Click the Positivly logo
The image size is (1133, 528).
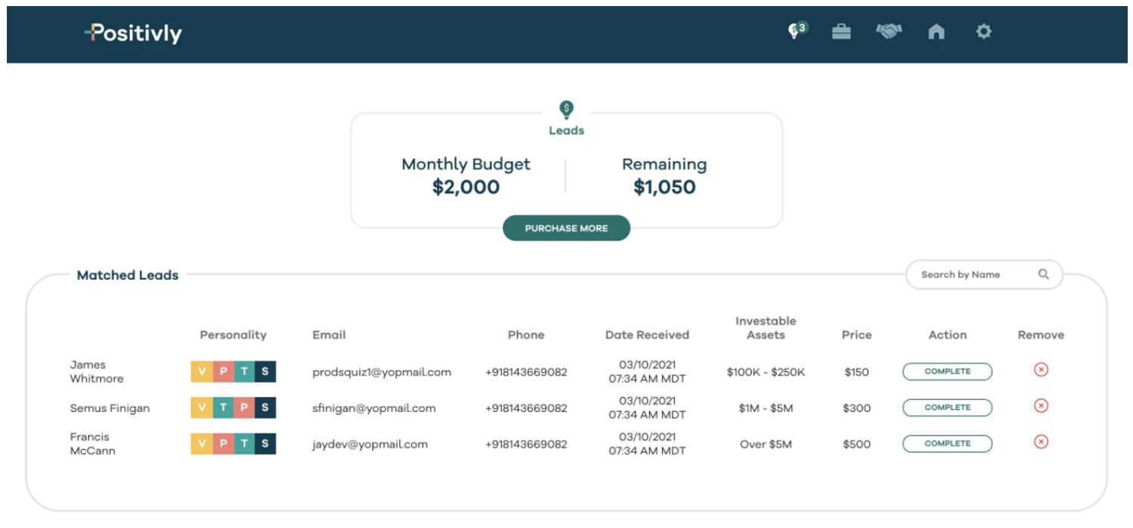point(133,33)
